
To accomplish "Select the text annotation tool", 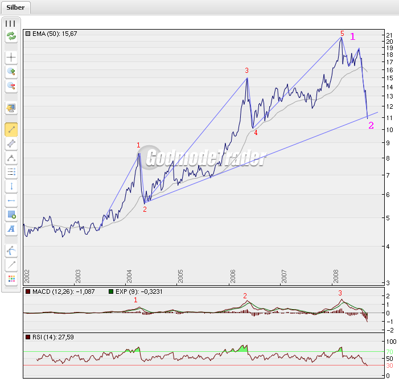I will 11,229.
